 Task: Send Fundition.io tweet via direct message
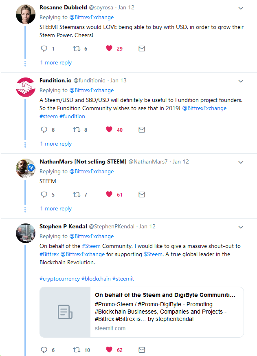(142, 130)
